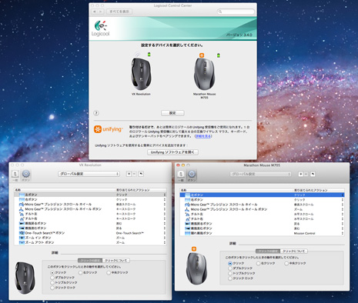358x303 pixels.
Task: Select the Marathon Mouse M705 device image
Action: 204,74
